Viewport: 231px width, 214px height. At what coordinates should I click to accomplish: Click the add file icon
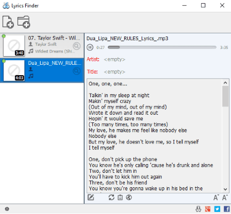click(8, 22)
